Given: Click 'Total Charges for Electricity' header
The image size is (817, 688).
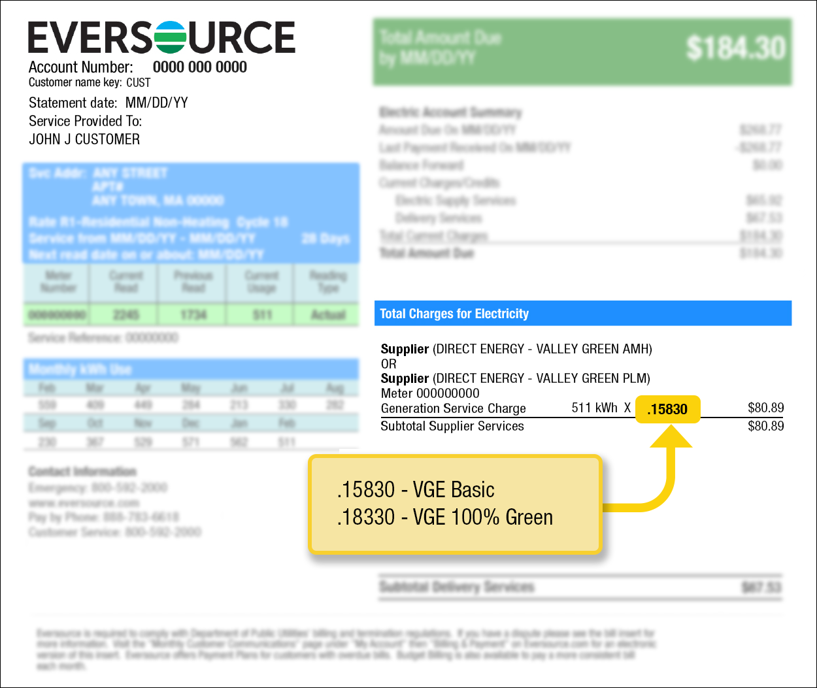Looking at the screenshot, I should 583,314.
